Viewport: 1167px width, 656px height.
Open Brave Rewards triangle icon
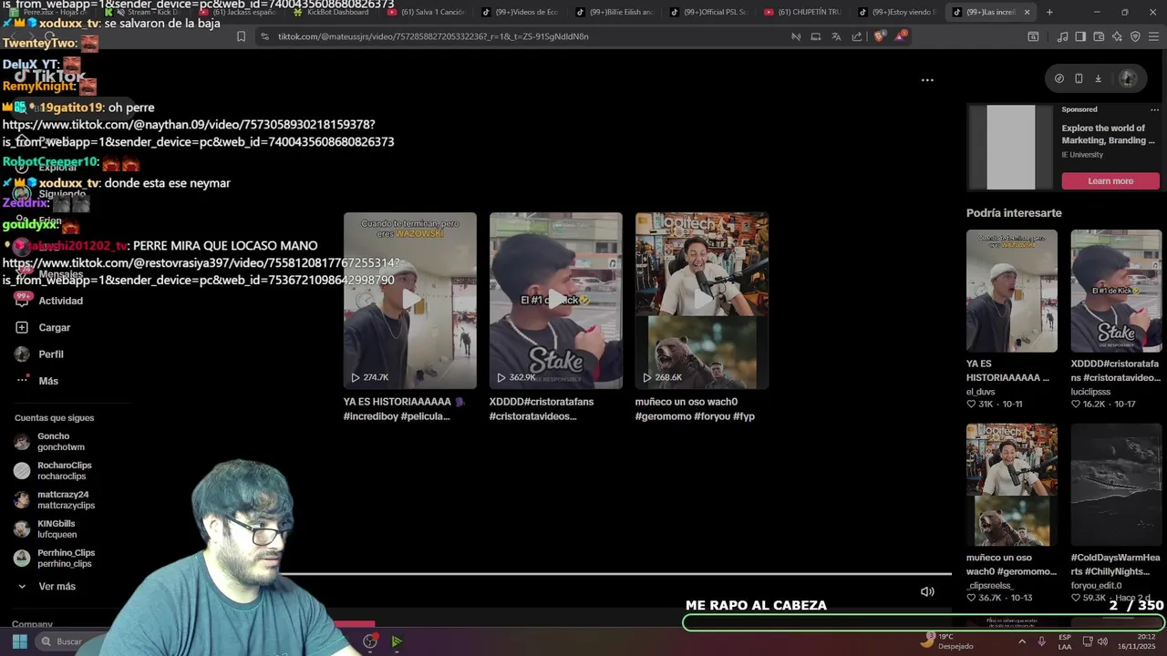pos(901,36)
